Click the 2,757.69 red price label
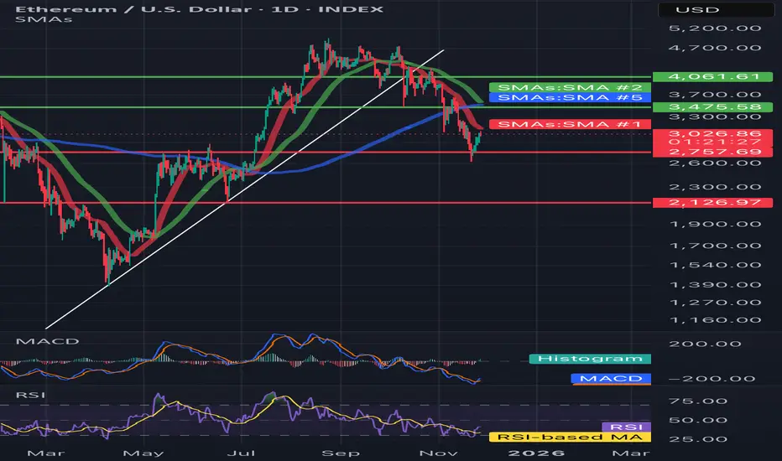 712,152
